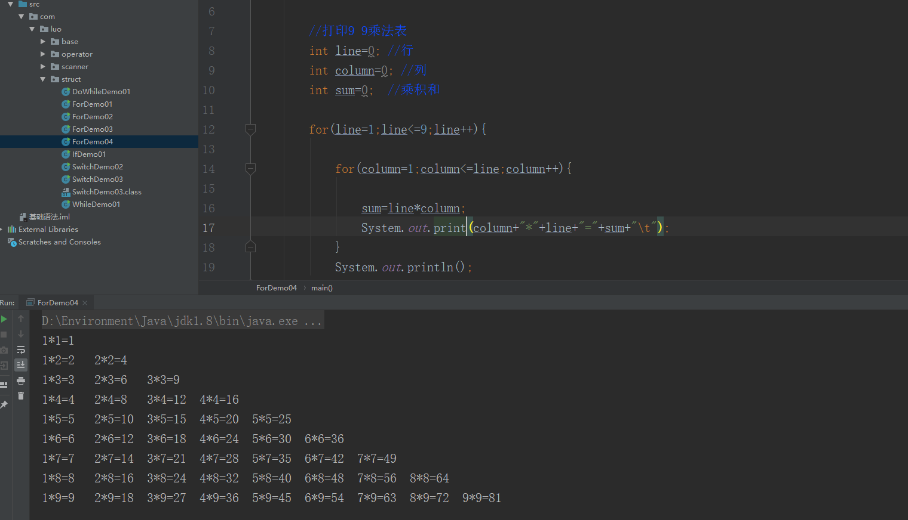
Task: Expand the External Libraries node arrow
Action: 2,230
